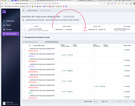Click Passed status in GBP 3143.26 row
Viewport: 135px width, 106px height.
(127, 86)
